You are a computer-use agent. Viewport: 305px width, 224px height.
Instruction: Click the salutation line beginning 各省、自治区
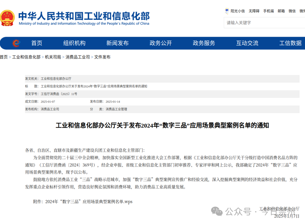pyautogui.click(x=85, y=150)
